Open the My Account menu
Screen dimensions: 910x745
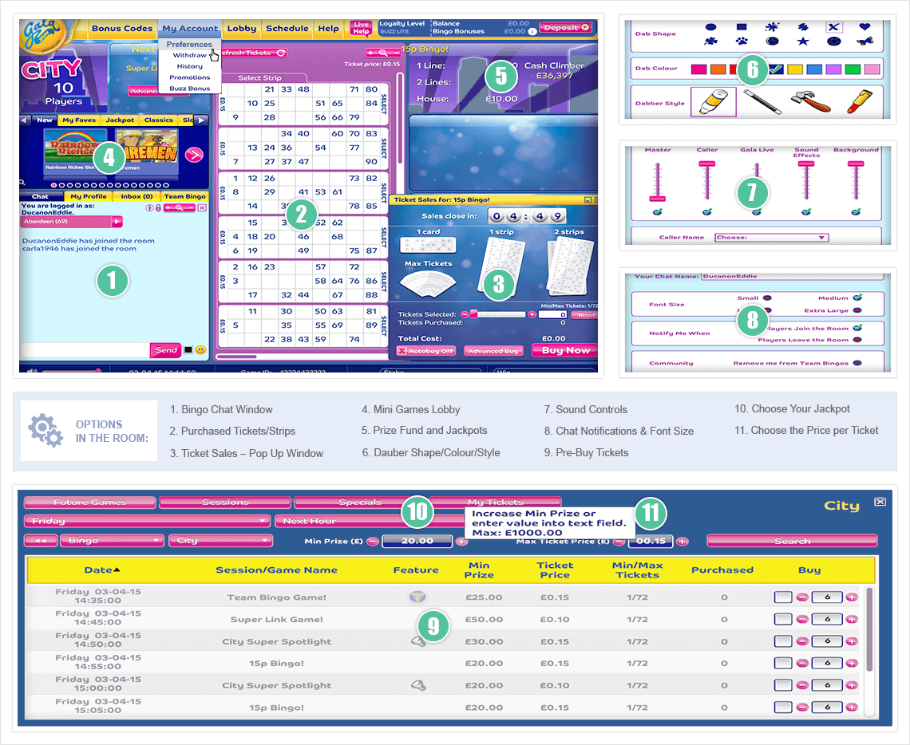(x=190, y=29)
